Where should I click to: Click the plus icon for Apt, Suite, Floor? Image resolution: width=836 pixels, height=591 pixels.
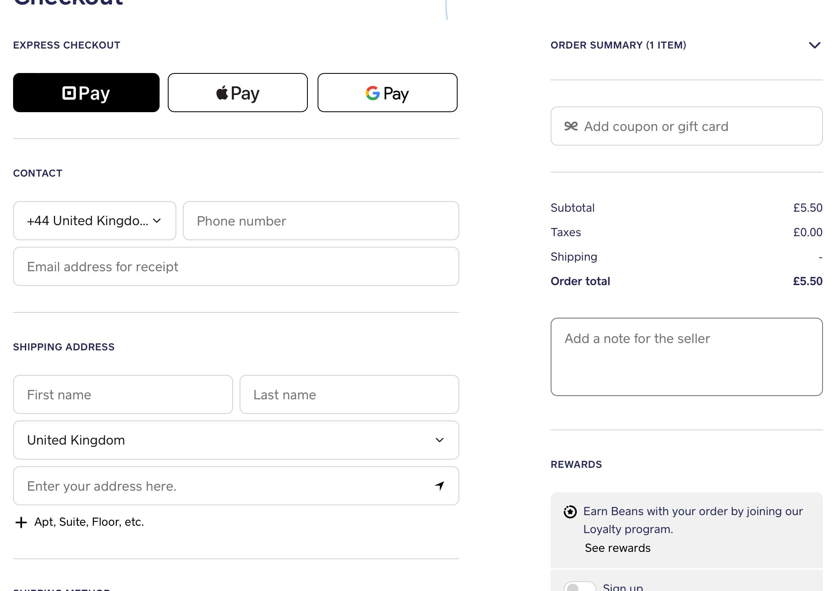coord(21,522)
